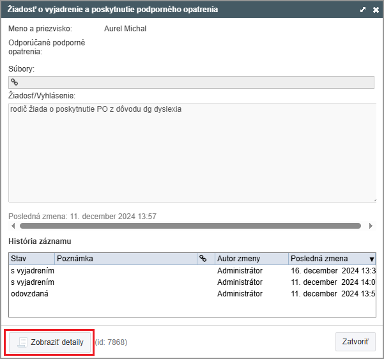Click the horizontal scrollbar thumb
Screen dimensions: 384x359
190,225
